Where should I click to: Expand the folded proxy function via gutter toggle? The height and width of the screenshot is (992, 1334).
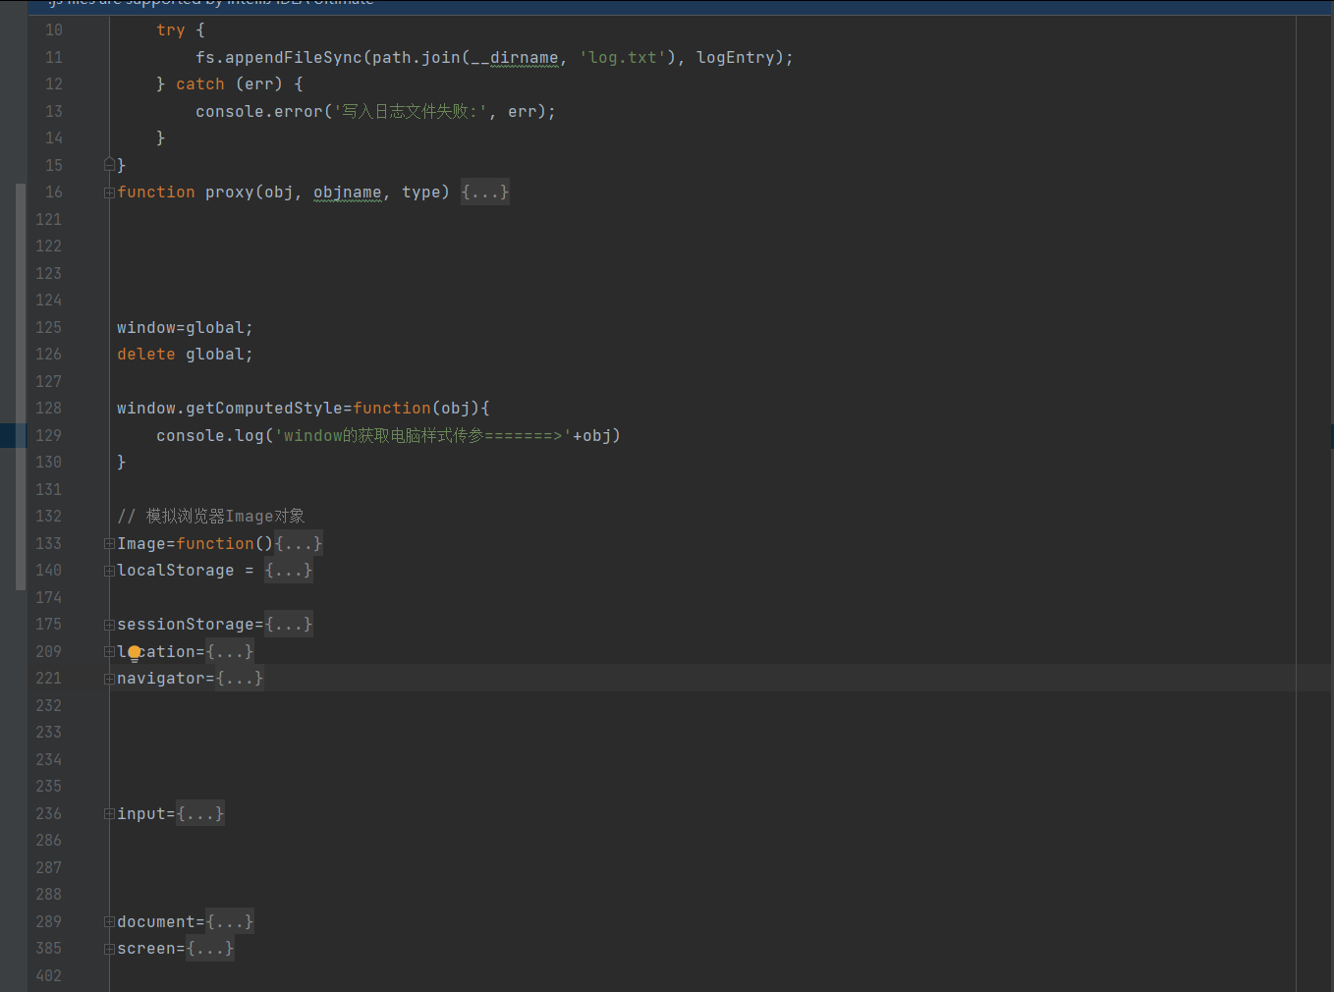tap(109, 193)
